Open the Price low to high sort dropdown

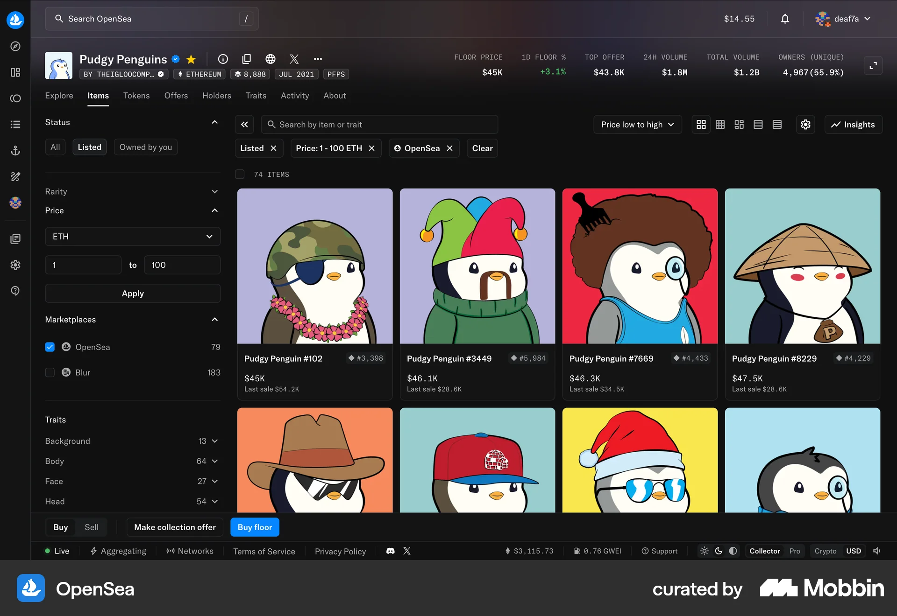[637, 125]
